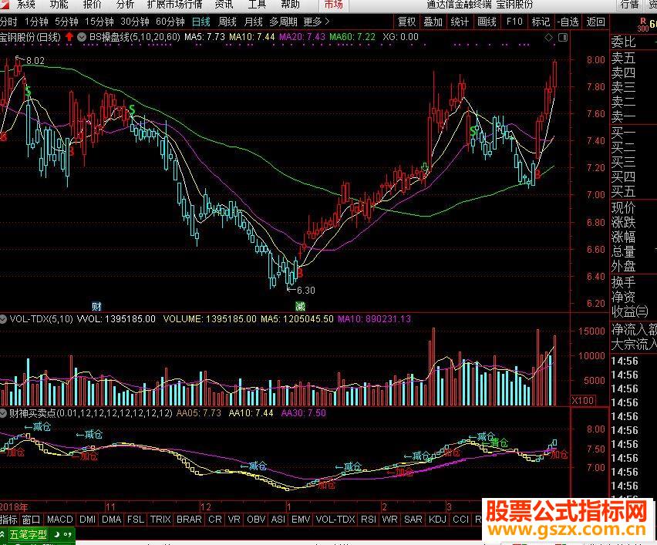Click the 返回 back button
Image resolution: width=657 pixels, height=545 pixels.
coord(595,22)
